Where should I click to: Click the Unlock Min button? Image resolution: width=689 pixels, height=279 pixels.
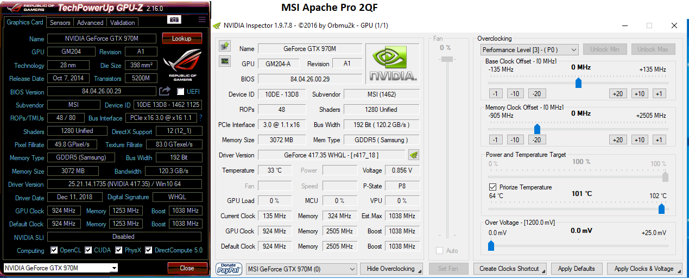pos(605,49)
